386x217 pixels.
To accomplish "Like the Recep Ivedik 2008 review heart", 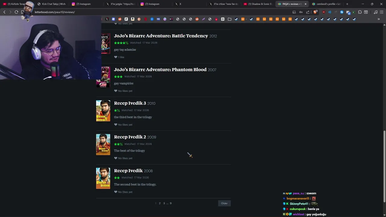I will coord(115,192).
